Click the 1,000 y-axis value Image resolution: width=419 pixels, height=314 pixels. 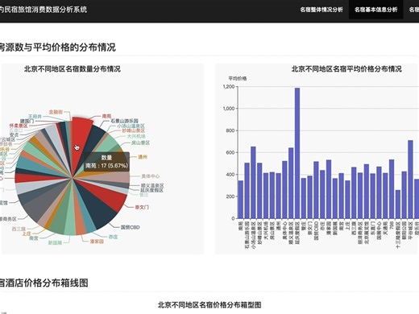click(229, 109)
